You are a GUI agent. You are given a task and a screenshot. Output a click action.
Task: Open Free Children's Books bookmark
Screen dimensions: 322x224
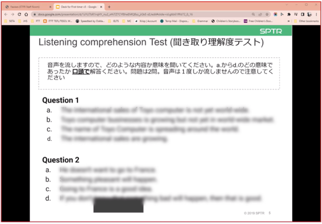[258, 21]
